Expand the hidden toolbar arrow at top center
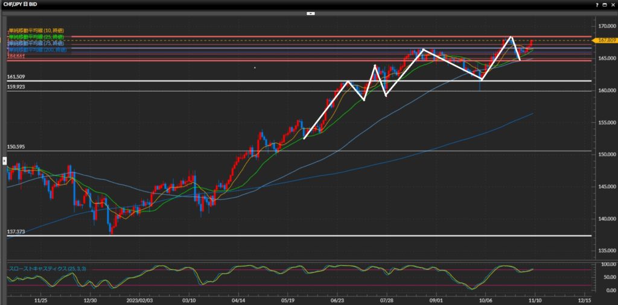Viewport: 618px width, 305px height. [311, 13]
